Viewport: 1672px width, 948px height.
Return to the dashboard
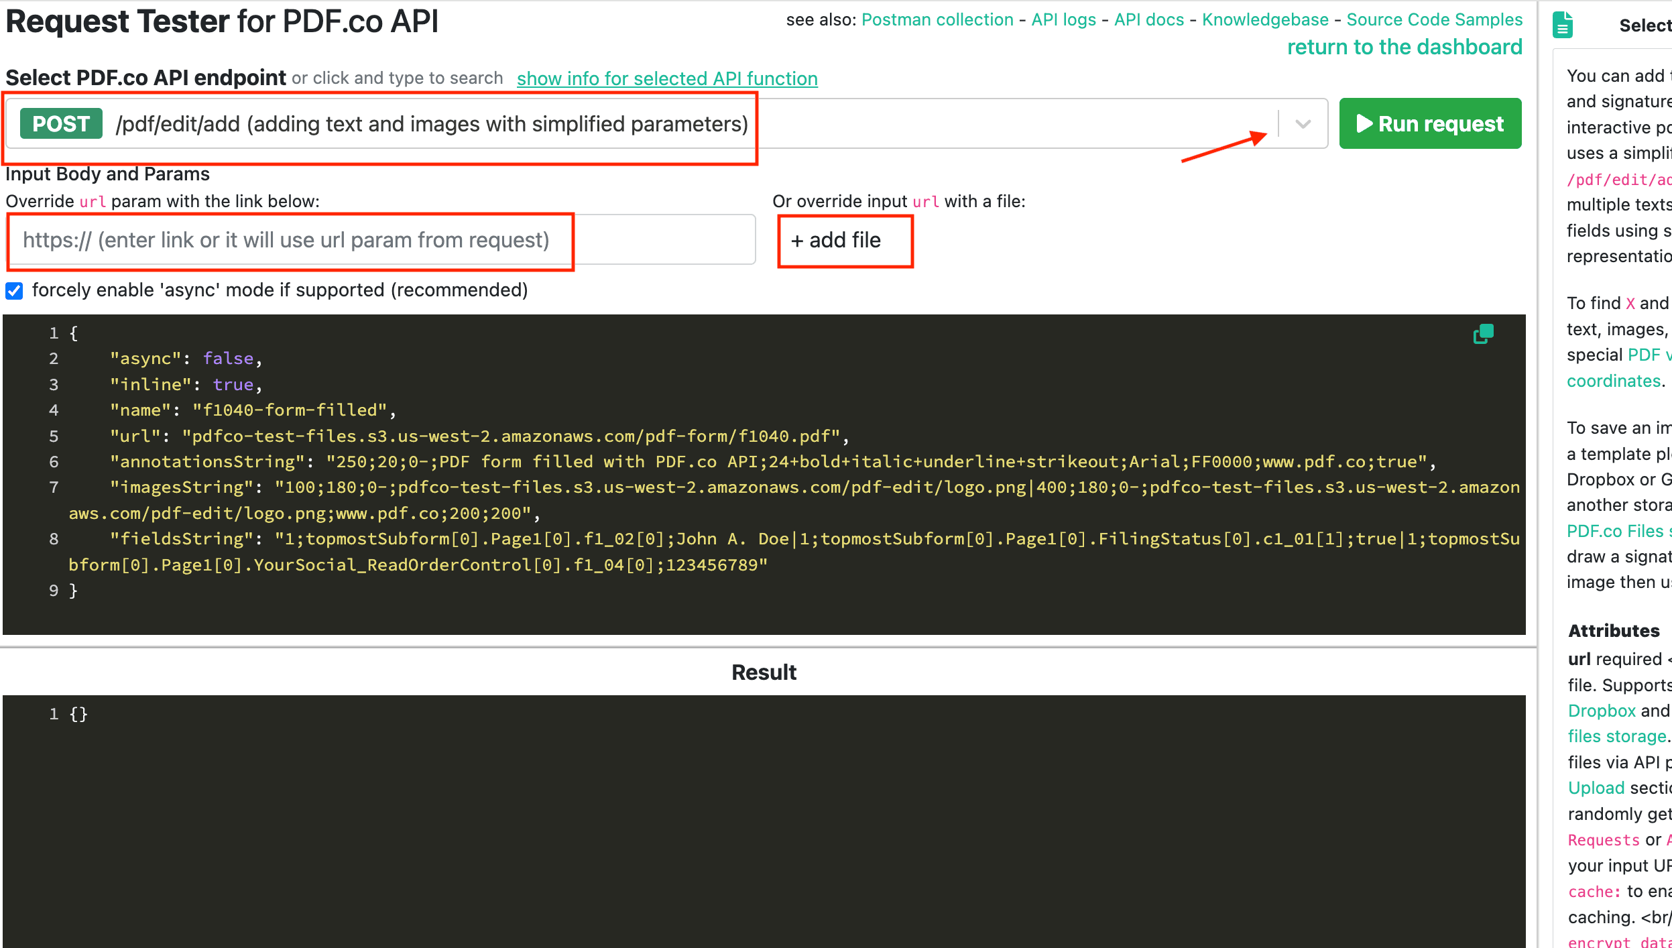1404,48
